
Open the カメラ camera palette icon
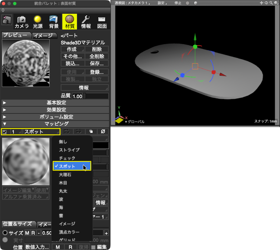[x=22, y=22]
